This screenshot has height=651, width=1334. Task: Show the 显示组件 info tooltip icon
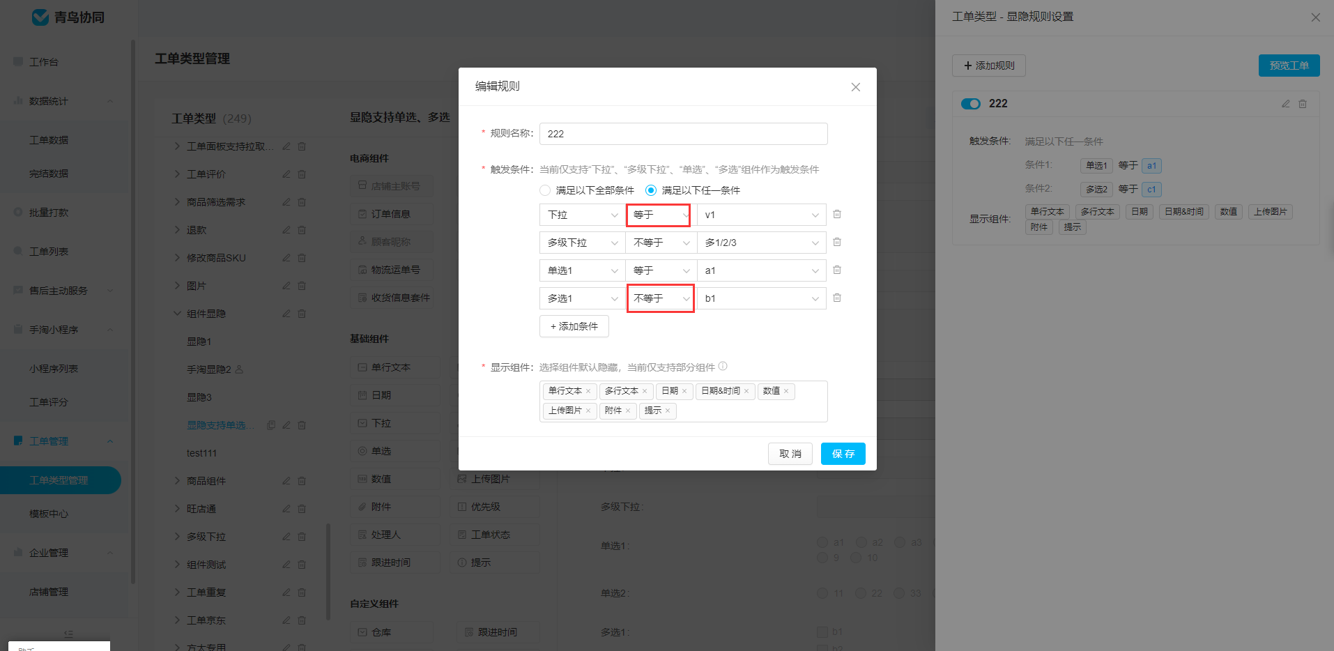click(723, 367)
